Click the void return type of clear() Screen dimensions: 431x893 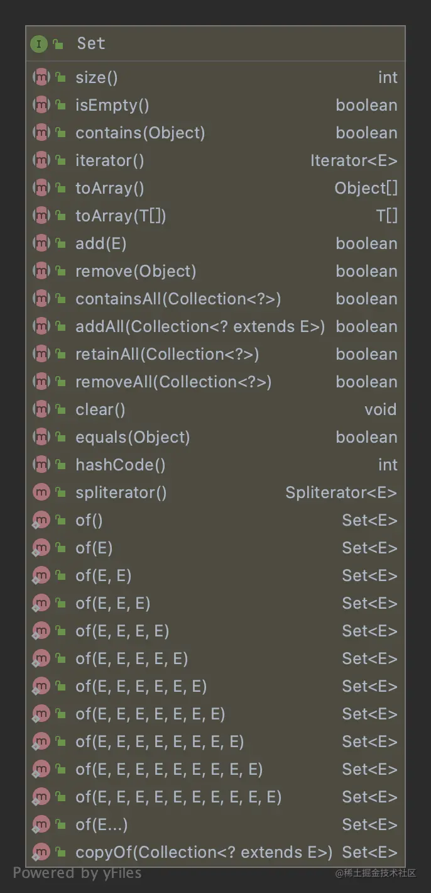(381, 409)
